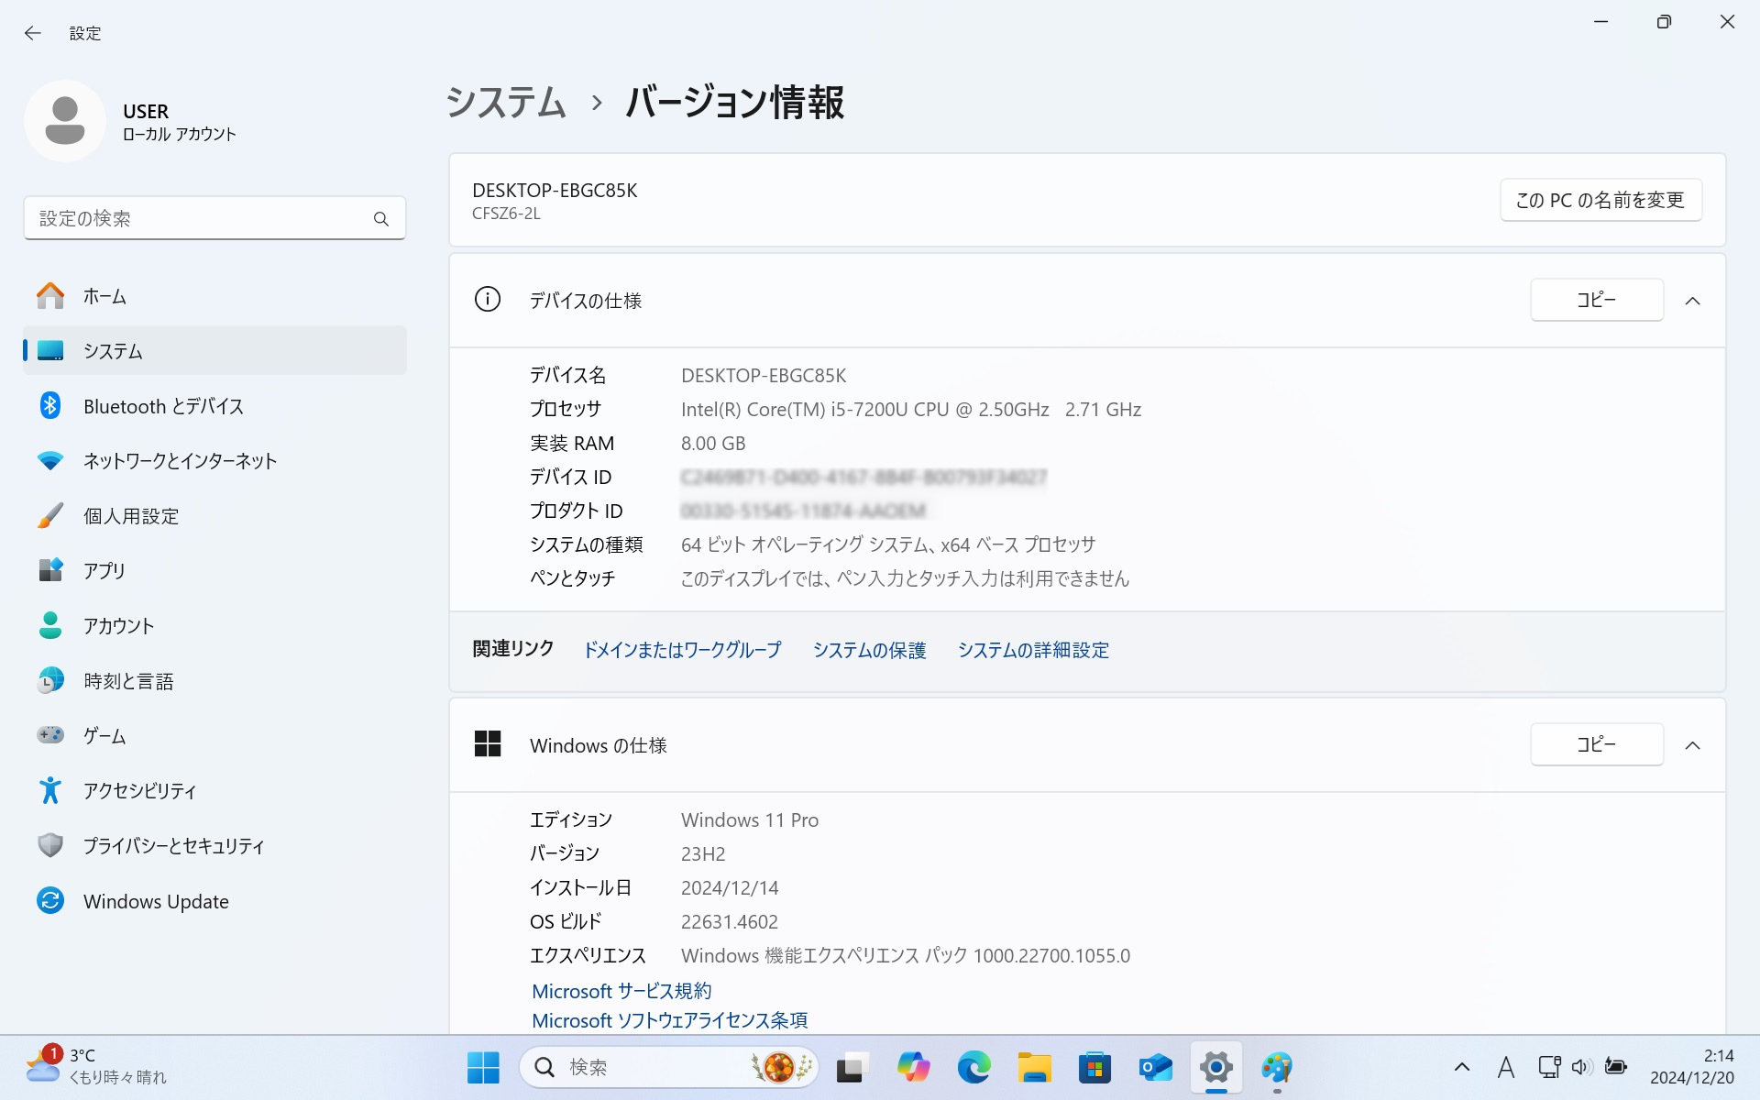
Task: Open the clock showing 2:14 2024/12/20
Action: [1692, 1067]
